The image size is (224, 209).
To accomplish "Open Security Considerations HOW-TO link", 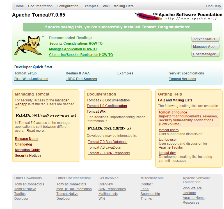I will click(x=76, y=44).
